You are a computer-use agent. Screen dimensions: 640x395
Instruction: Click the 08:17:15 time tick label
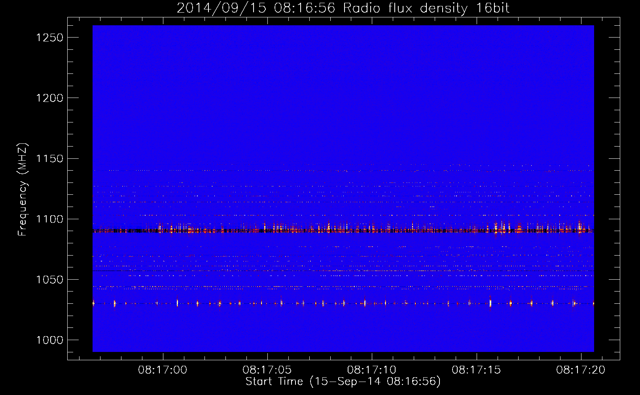476,370
